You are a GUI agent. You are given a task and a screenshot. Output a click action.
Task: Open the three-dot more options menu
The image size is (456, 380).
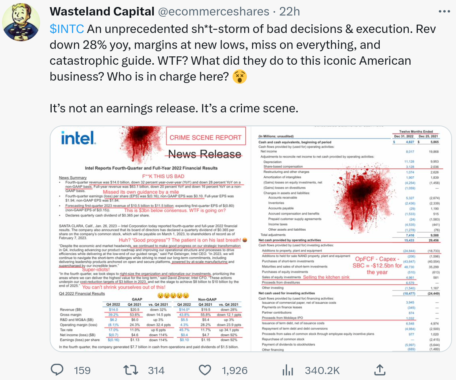click(x=444, y=12)
